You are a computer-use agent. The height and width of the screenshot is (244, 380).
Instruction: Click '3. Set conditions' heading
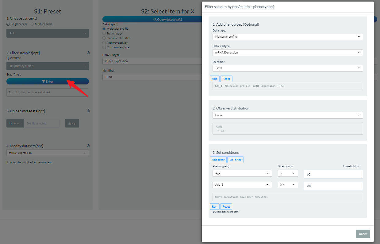226,153
